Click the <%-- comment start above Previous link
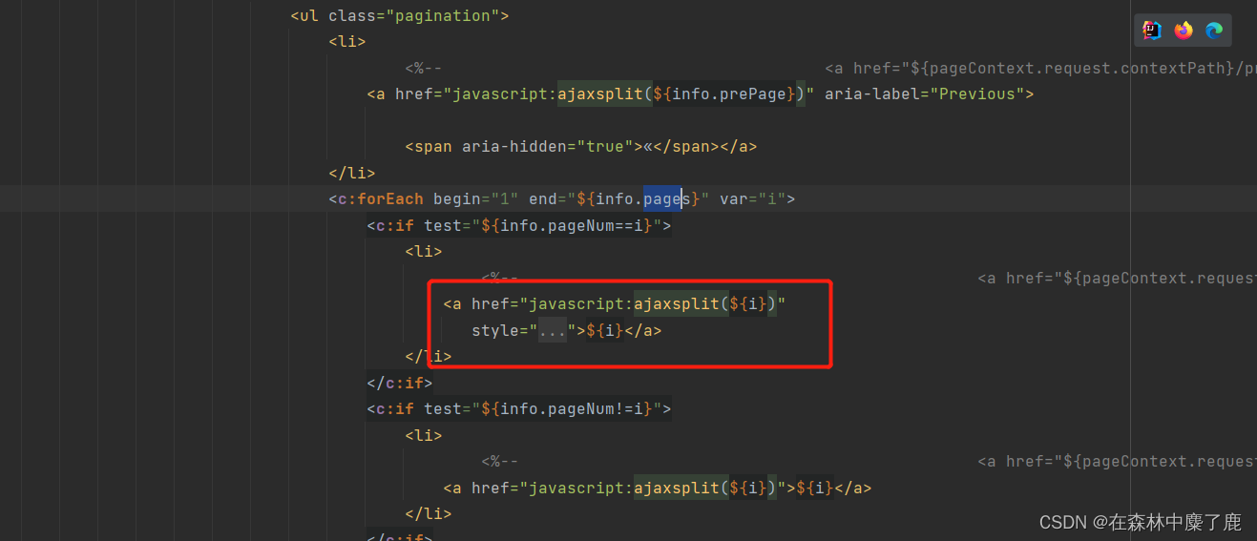The height and width of the screenshot is (541, 1257). pyautogui.click(x=423, y=68)
